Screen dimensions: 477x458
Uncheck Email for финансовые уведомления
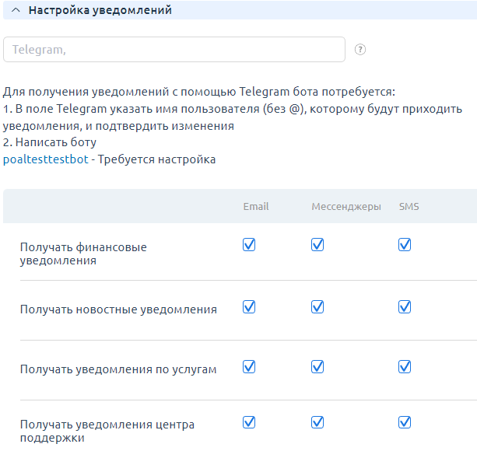coord(249,245)
